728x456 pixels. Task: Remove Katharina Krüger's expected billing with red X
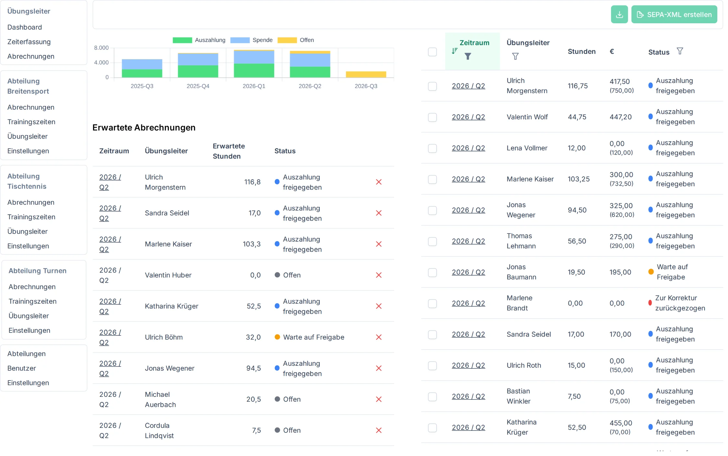pyautogui.click(x=379, y=306)
